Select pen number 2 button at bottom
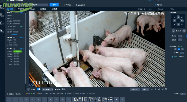This screenshot has width=187, height=102. (15, 100)
